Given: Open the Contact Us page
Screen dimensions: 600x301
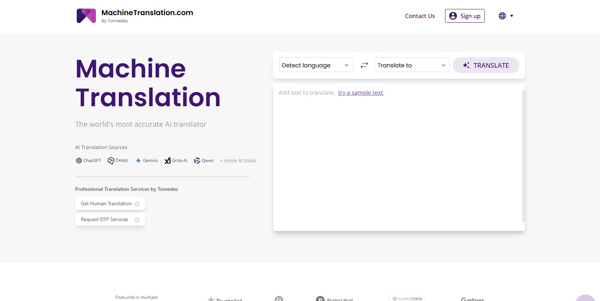Looking at the screenshot, I should (x=420, y=16).
